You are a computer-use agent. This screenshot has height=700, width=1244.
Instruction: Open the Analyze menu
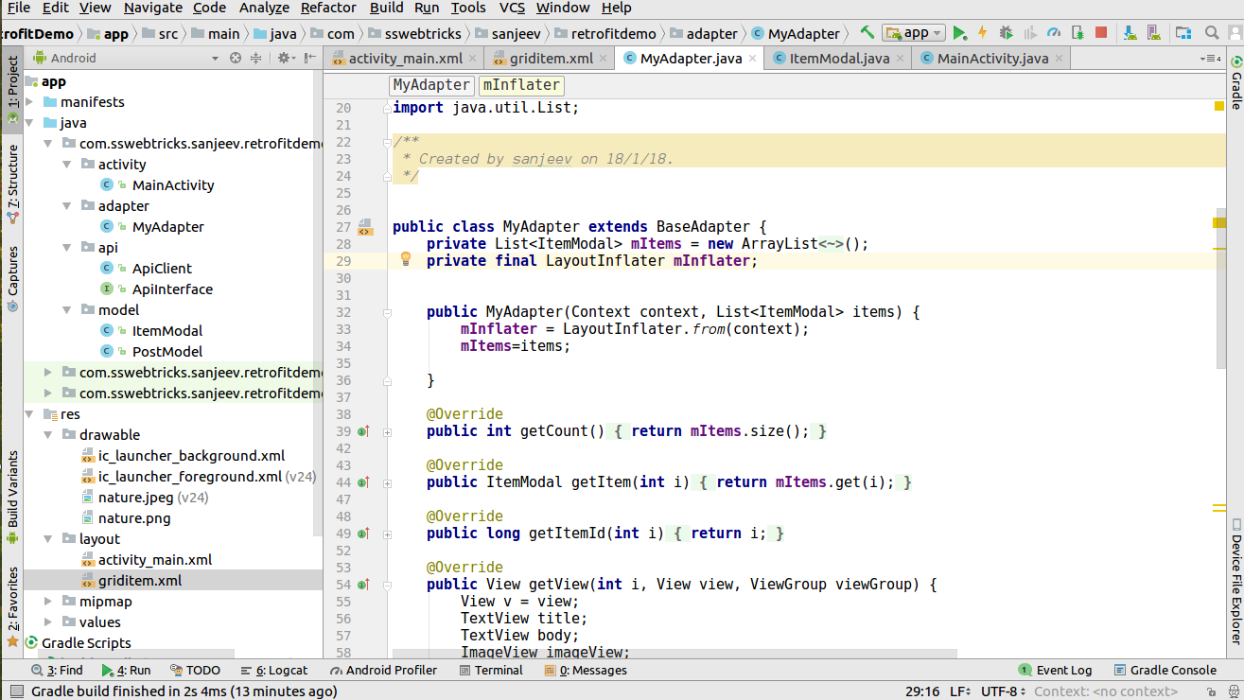point(265,8)
